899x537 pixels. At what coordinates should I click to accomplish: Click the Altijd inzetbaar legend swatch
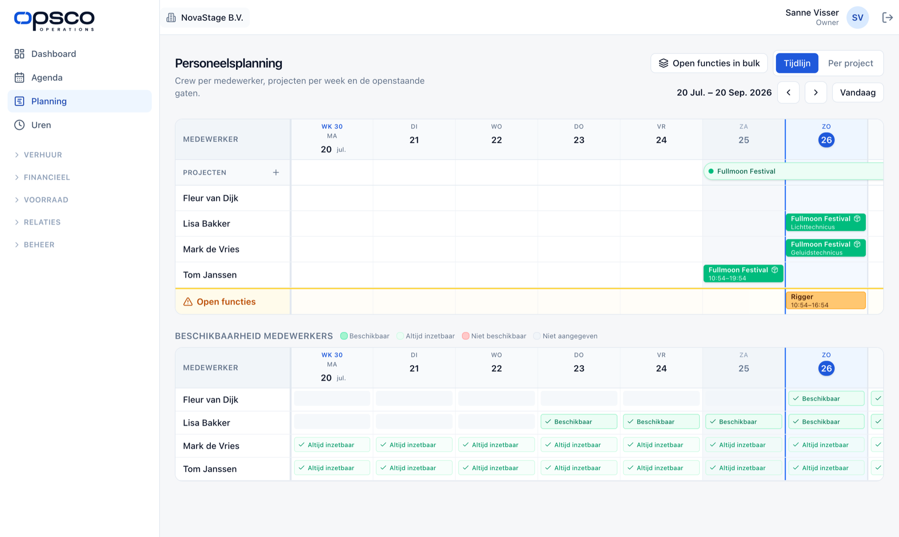pyautogui.click(x=400, y=336)
